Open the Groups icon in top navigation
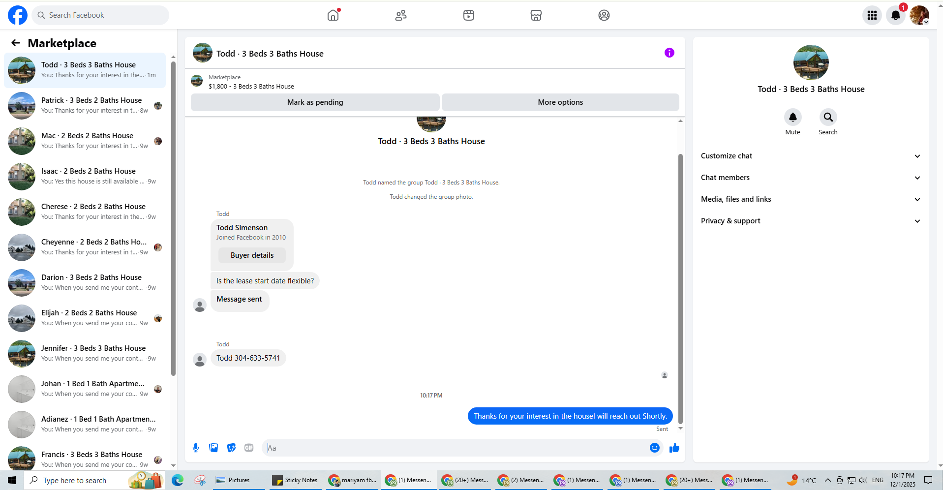Screen dimensions: 943x490 (x=604, y=15)
